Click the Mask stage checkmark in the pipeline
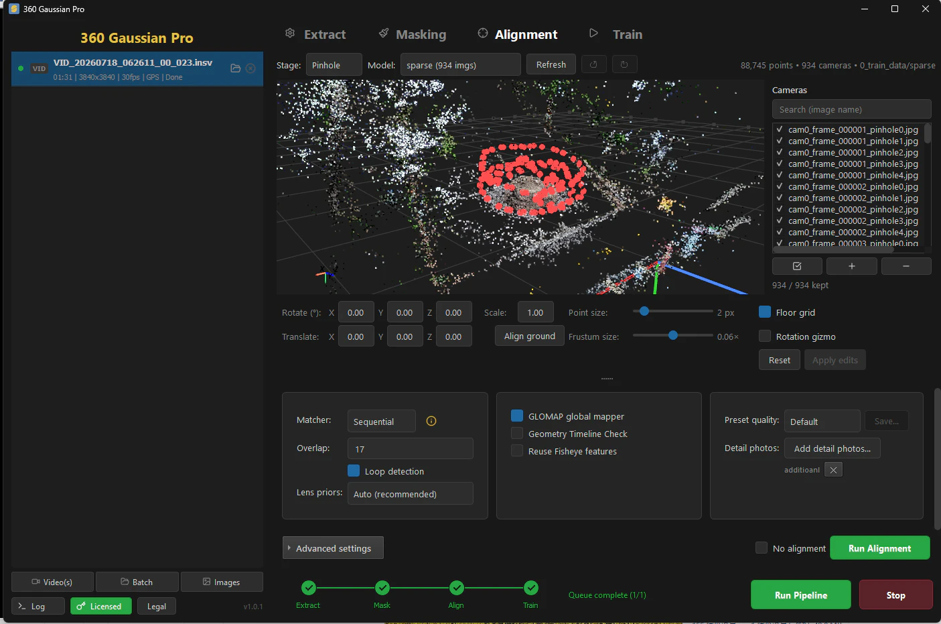This screenshot has width=941, height=624. coord(382,588)
